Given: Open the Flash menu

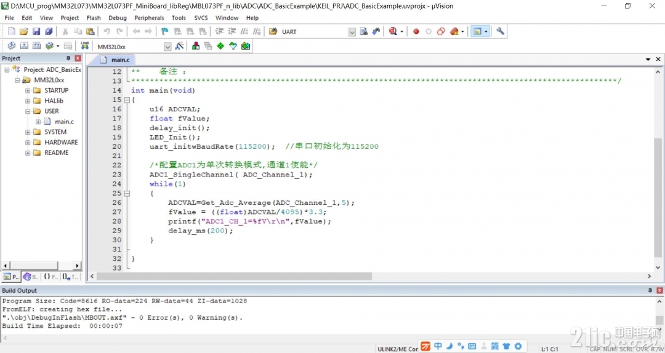Looking at the screenshot, I should 94,18.
